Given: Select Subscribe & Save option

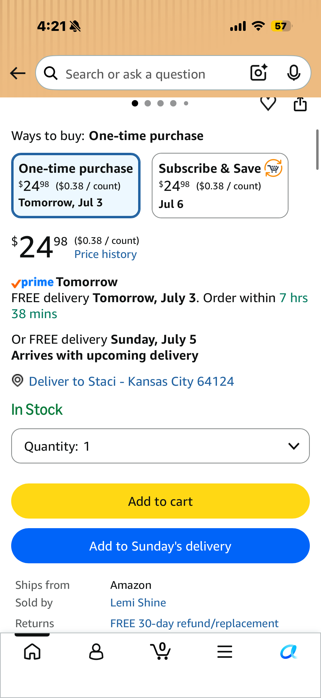Looking at the screenshot, I should (x=220, y=186).
